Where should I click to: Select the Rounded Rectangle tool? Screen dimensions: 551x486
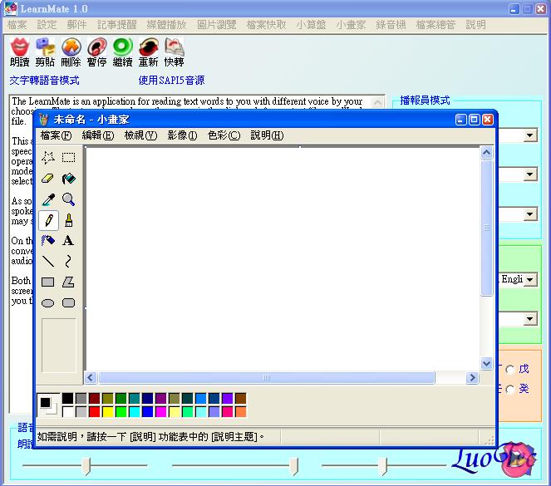tap(68, 302)
